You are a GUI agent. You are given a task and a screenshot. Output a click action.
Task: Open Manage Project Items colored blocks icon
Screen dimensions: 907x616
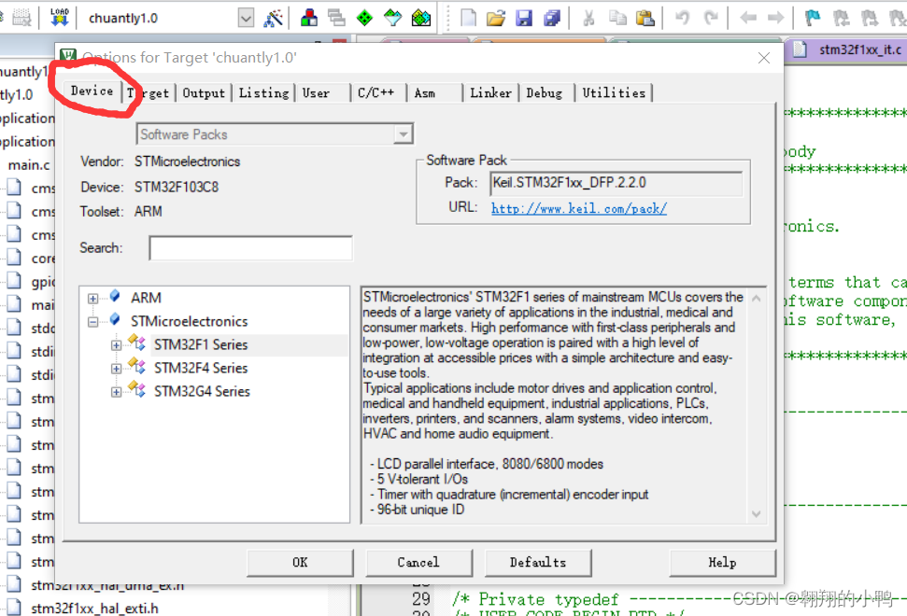(309, 18)
